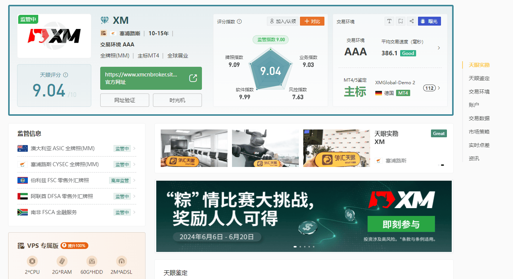
Task: Click info icon next to 天眼评分
Action: (66, 75)
